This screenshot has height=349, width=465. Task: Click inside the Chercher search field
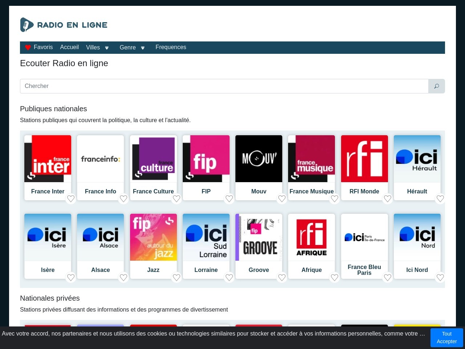tap(224, 86)
